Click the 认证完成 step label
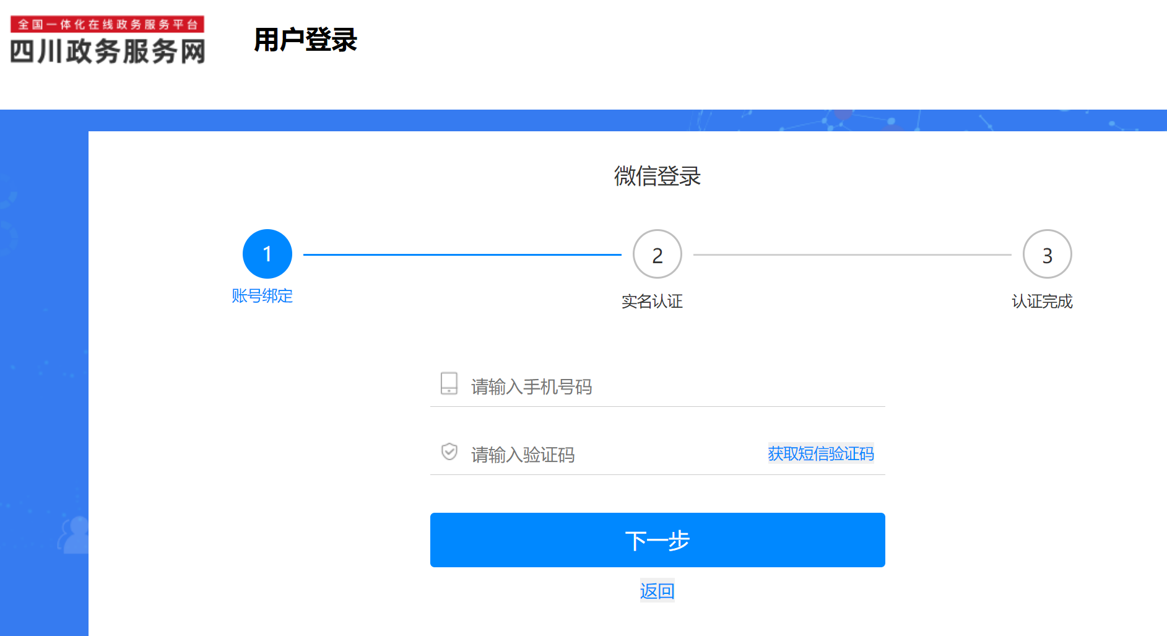The width and height of the screenshot is (1167, 636). (1043, 302)
